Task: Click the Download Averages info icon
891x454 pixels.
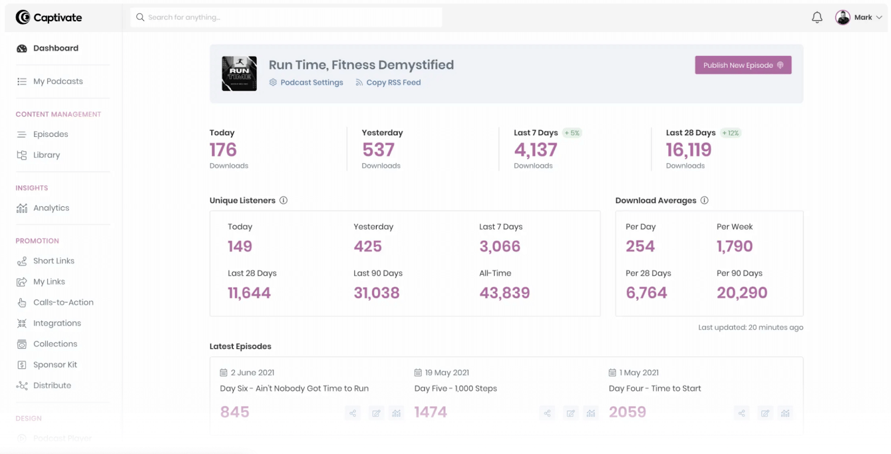Action: coord(704,200)
